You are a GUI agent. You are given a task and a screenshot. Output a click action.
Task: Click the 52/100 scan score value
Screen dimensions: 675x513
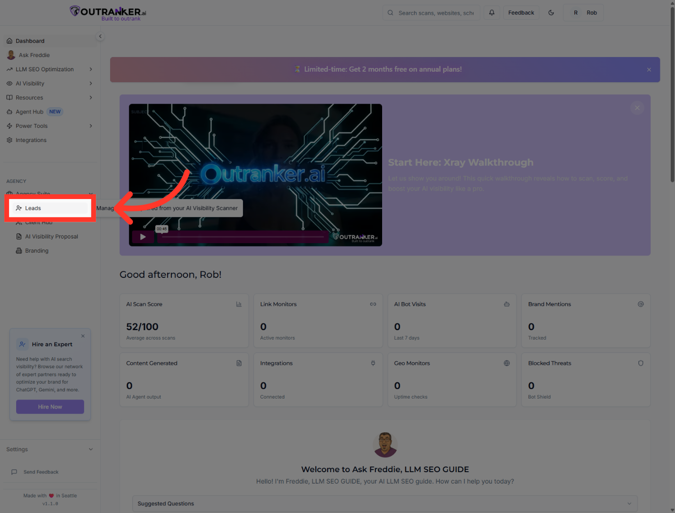[x=142, y=327]
